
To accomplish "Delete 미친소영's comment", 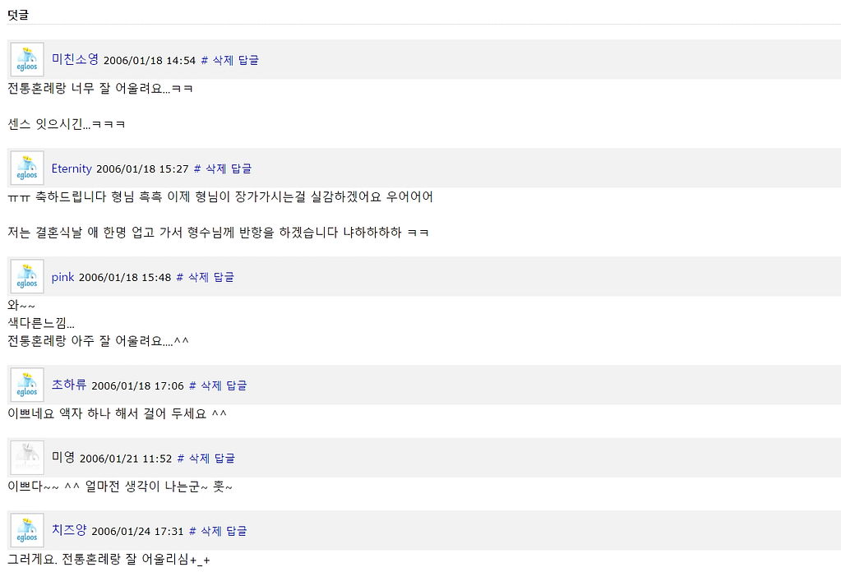I will point(223,60).
